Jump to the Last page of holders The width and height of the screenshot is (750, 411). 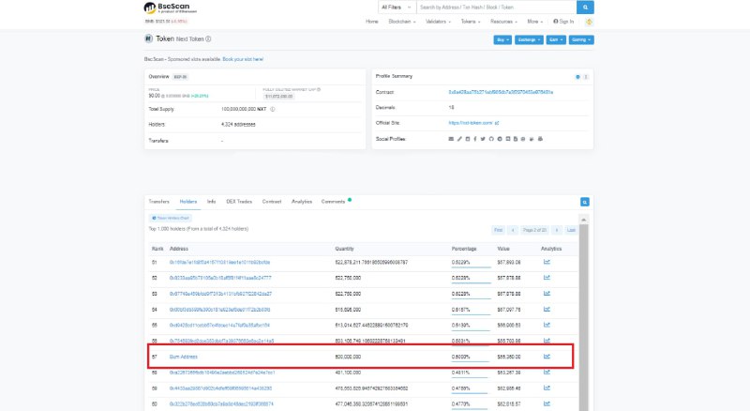tap(571, 231)
